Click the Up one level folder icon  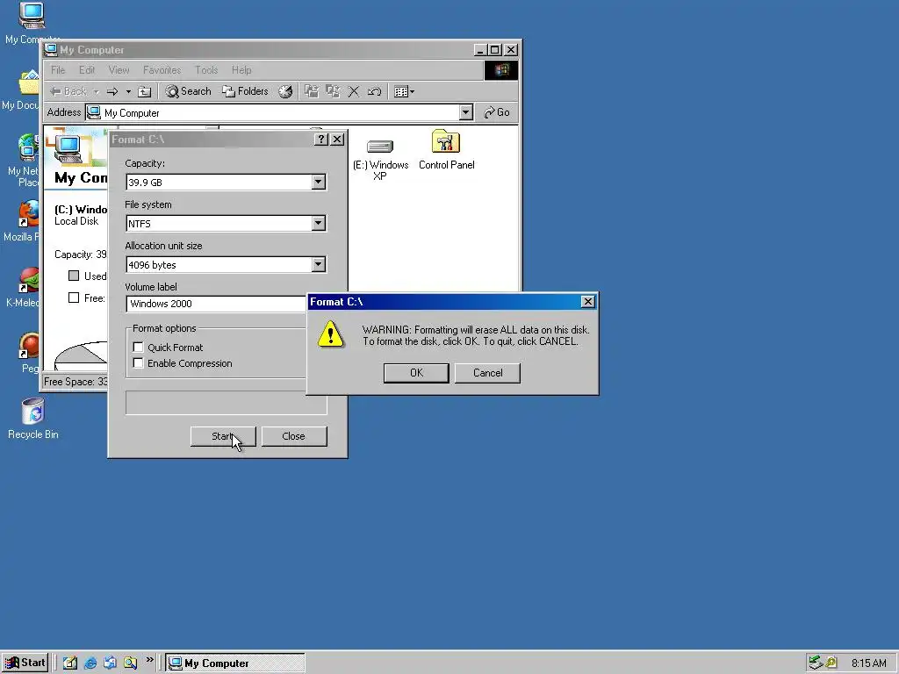pos(145,91)
